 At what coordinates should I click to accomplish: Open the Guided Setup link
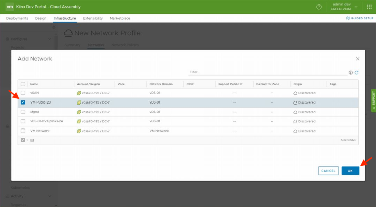pos(360,18)
